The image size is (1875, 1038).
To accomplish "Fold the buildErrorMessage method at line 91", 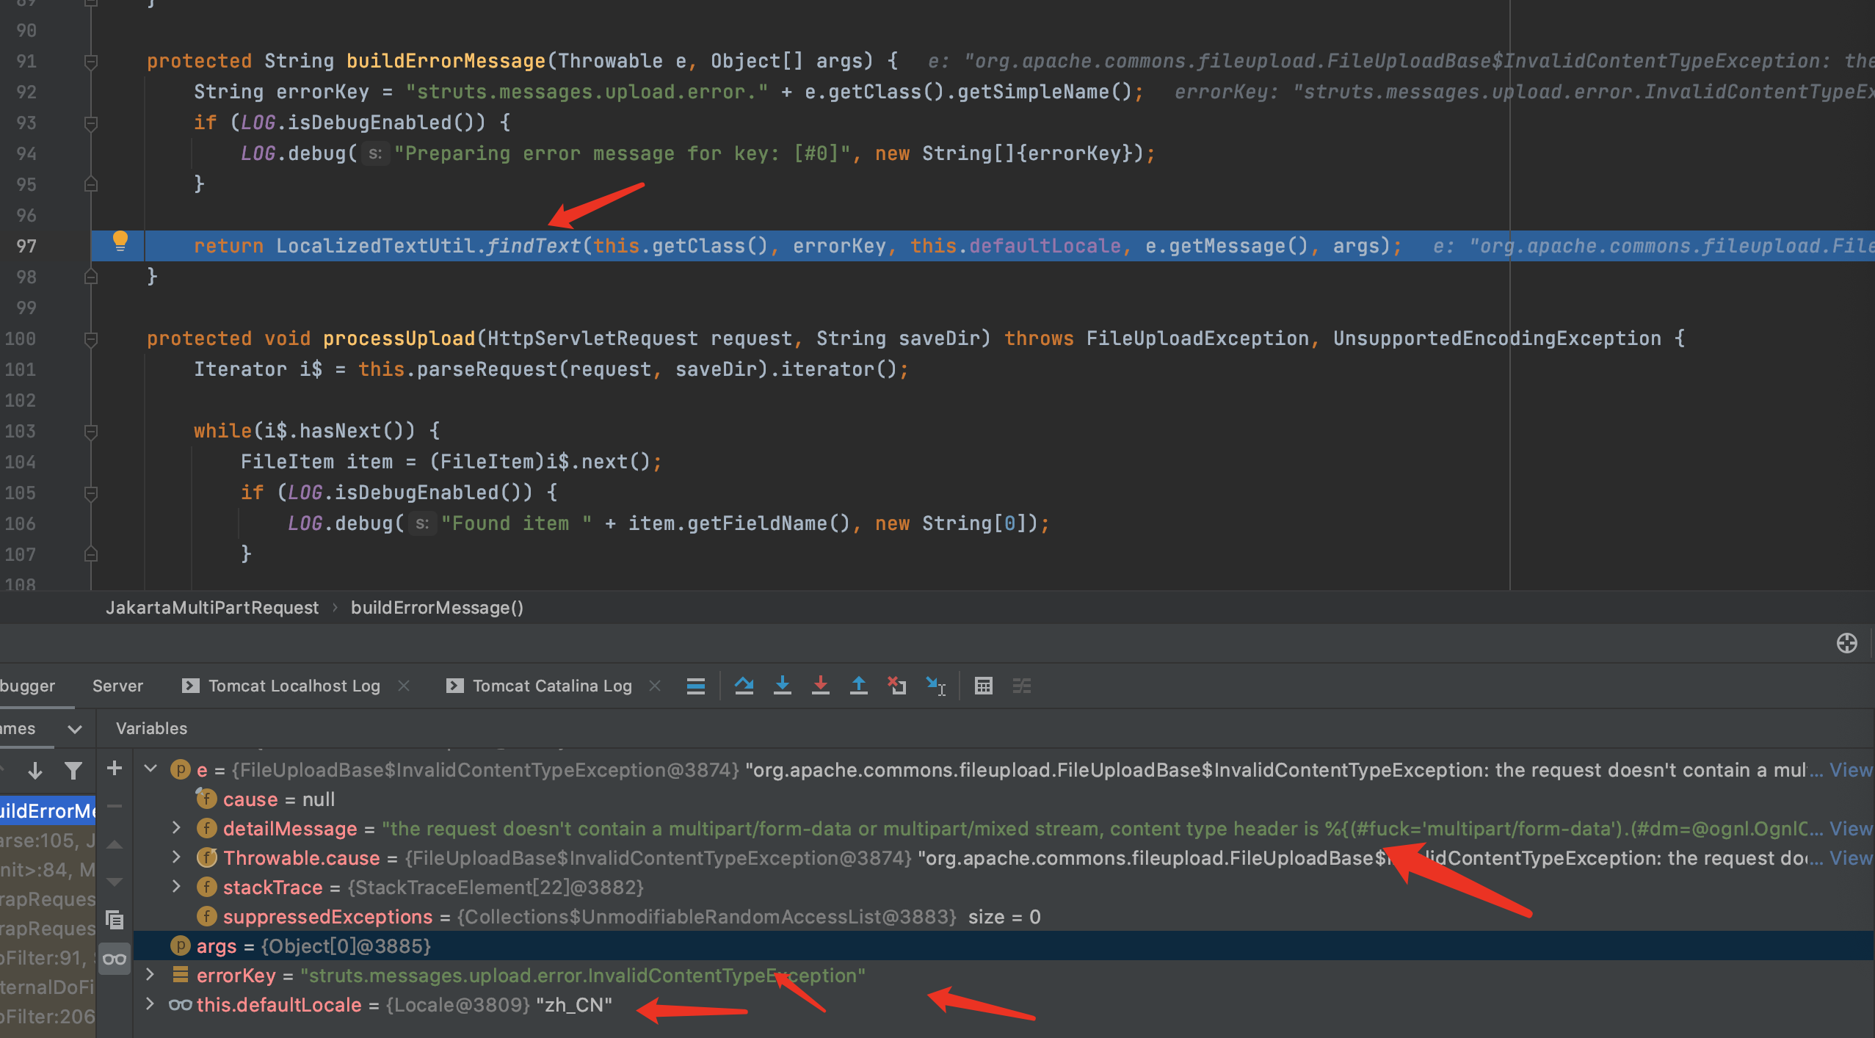I will coord(91,62).
